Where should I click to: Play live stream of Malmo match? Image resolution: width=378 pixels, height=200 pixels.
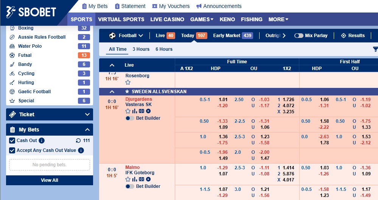(148, 179)
